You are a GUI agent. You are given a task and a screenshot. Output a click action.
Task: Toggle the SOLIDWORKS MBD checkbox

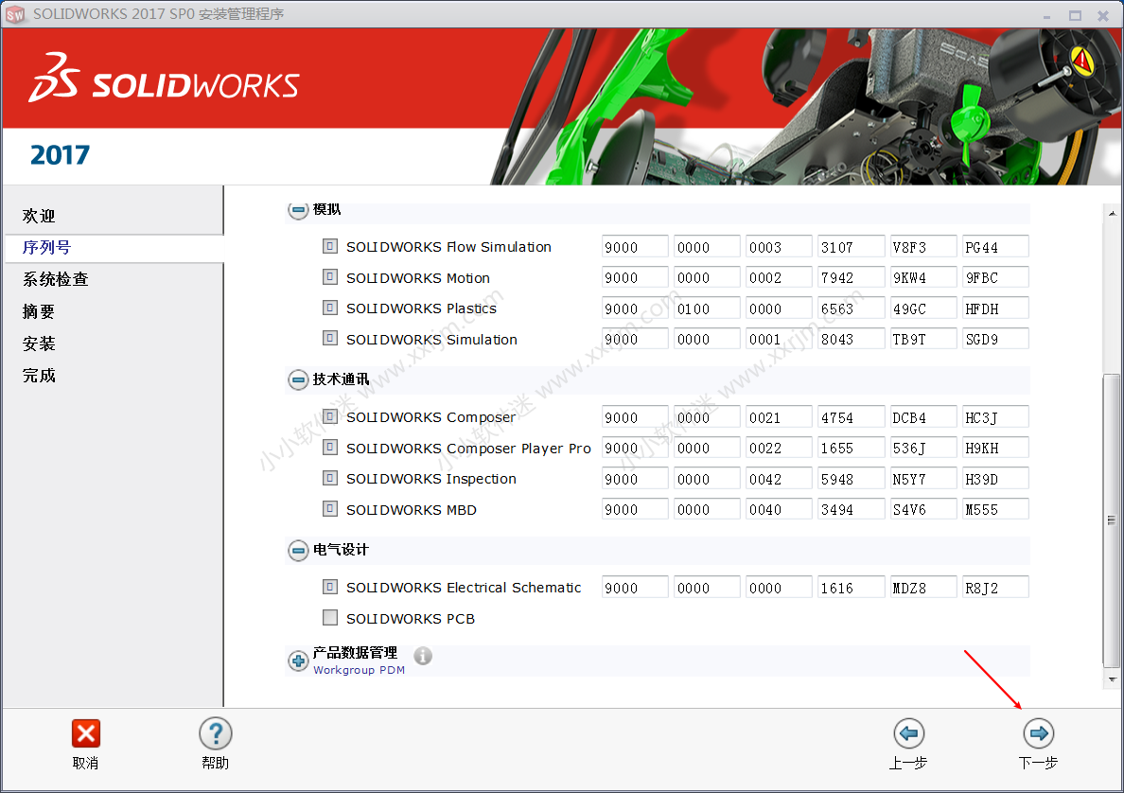pos(330,509)
